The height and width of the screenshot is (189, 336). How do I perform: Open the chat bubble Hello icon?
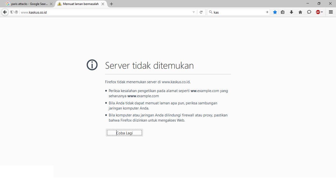(x=309, y=12)
